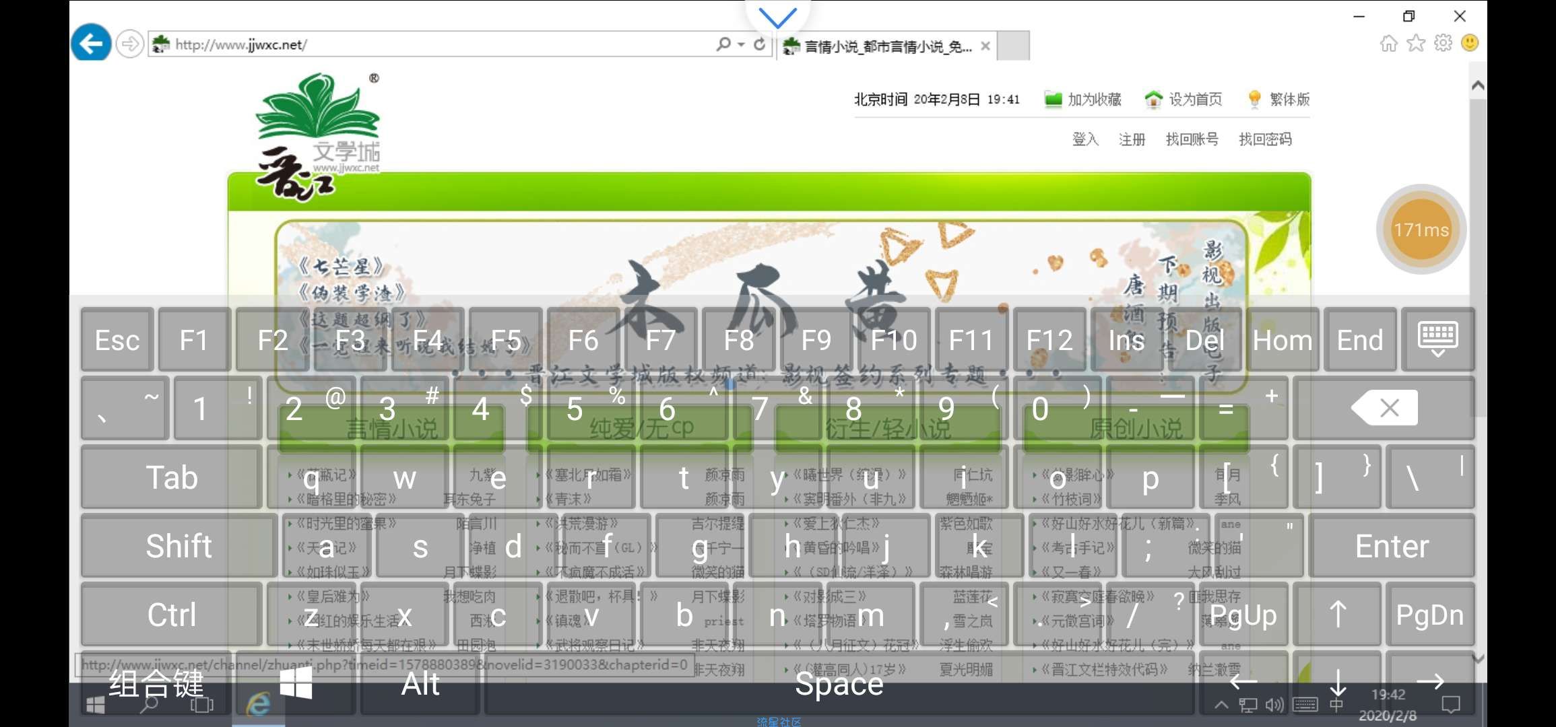
Task: Open the 言情小说 category tab
Action: [x=392, y=429]
